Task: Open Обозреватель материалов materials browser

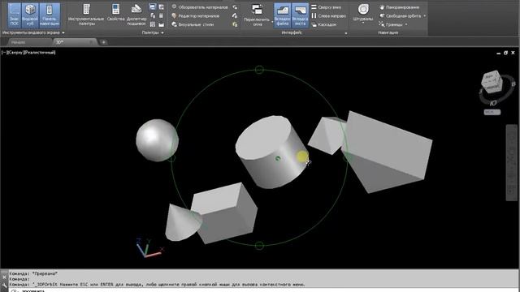Action: (200, 7)
